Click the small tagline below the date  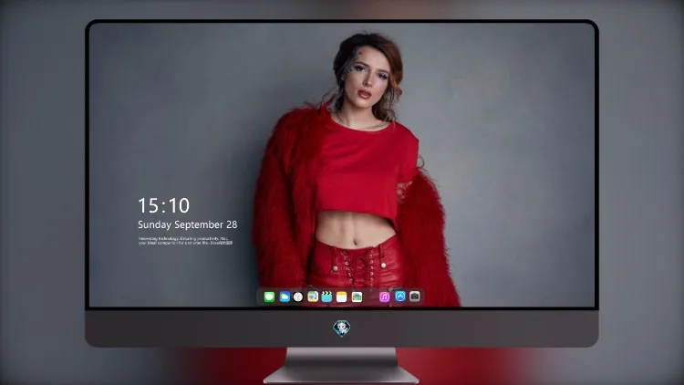pyautogui.click(x=185, y=241)
